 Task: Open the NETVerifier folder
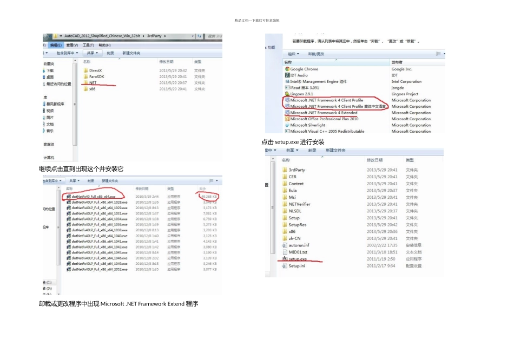[x=299, y=204]
